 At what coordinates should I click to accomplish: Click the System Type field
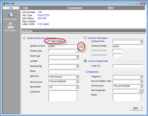pos(64,51)
